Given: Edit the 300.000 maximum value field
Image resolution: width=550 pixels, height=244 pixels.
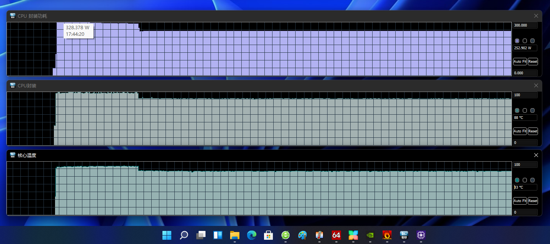Looking at the screenshot, I should coord(525,25).
